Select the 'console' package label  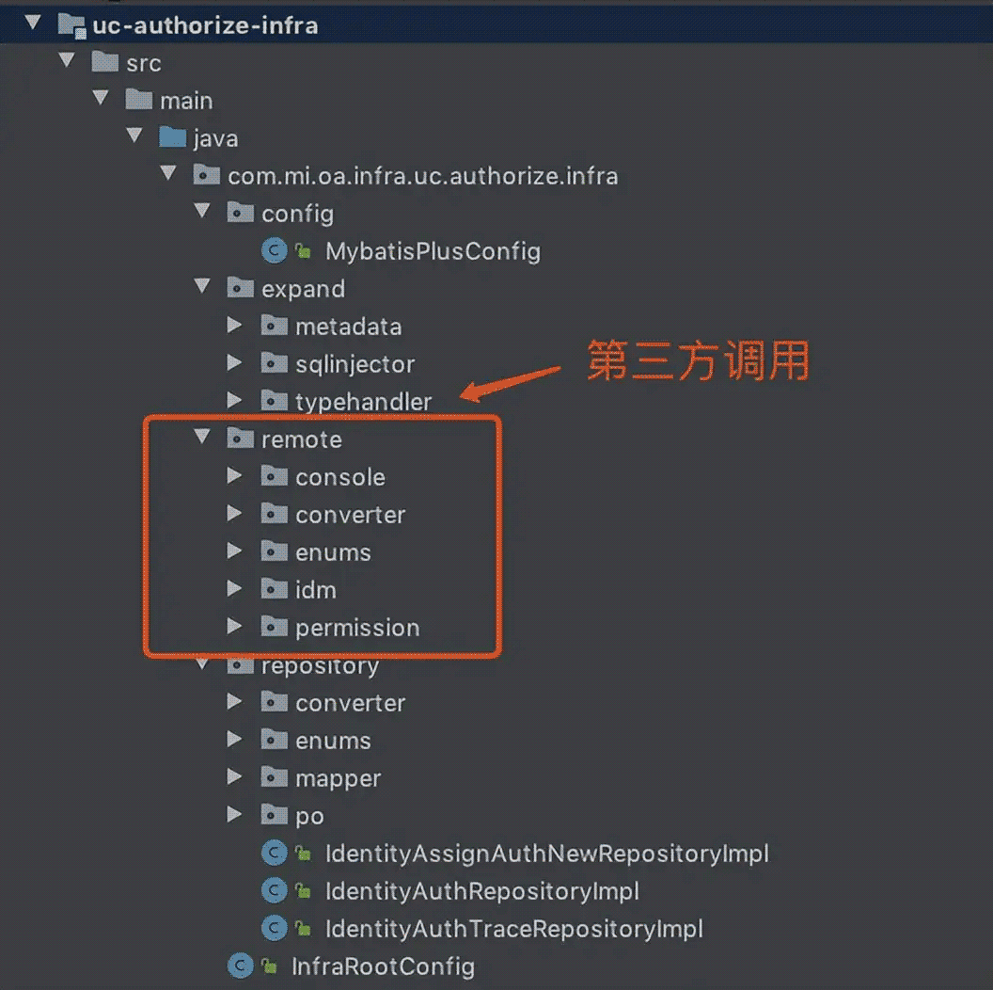pos(340,476)
